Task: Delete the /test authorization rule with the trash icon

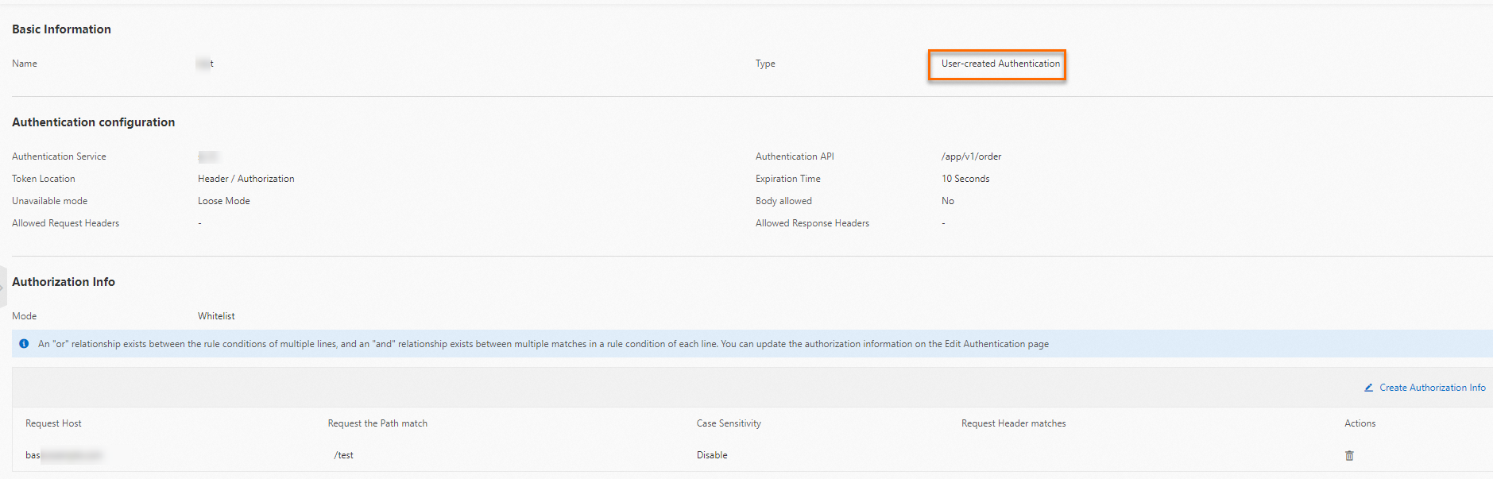Action: point(1349,455)
